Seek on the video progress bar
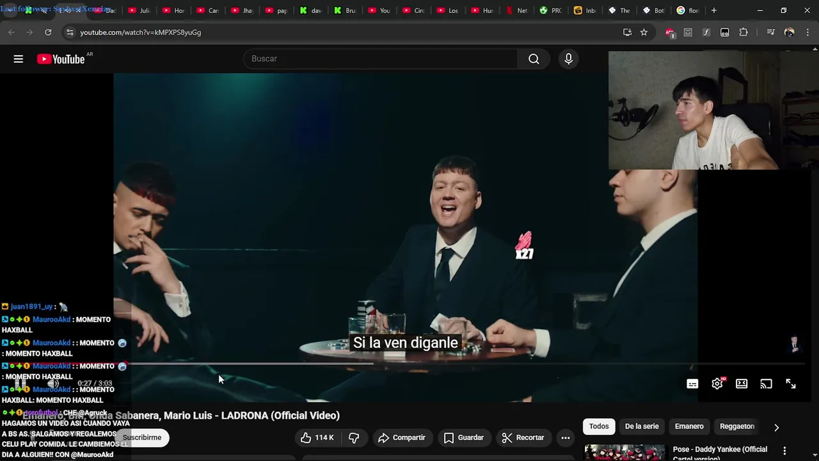Screen dimensions: 819x461 click(x=409, y=364)
